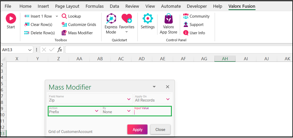View User Info
The image size is (293, 138).
point(194,33)
